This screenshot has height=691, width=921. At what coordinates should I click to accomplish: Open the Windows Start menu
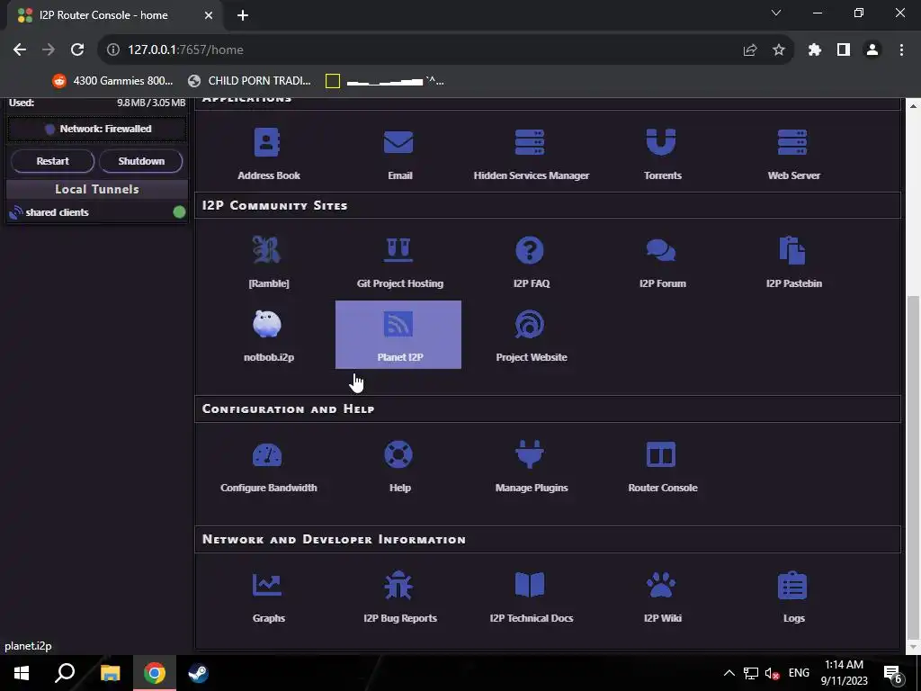[x=22, y=673]
